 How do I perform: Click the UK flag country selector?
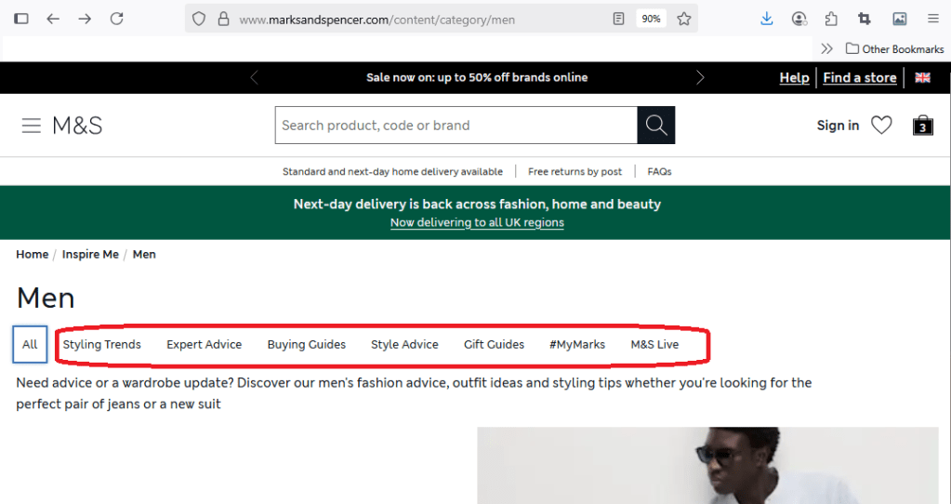tap(922, 78)
